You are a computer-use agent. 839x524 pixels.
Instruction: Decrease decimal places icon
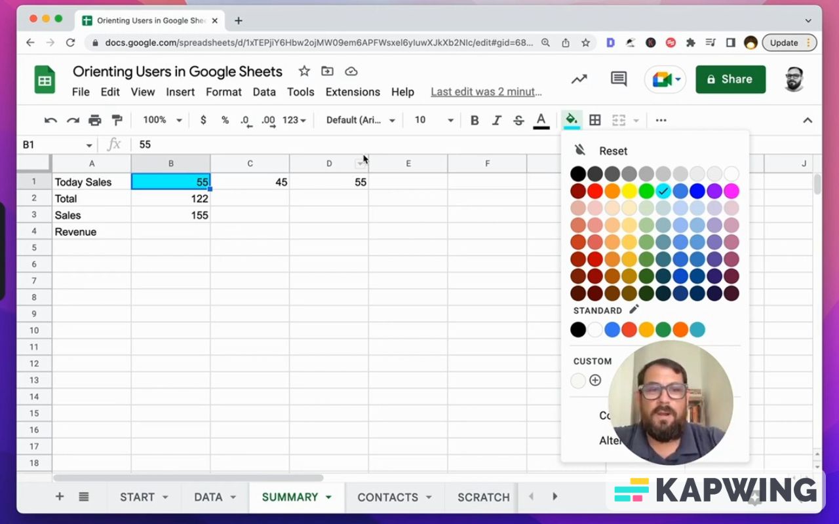click(x=245, y=121)
